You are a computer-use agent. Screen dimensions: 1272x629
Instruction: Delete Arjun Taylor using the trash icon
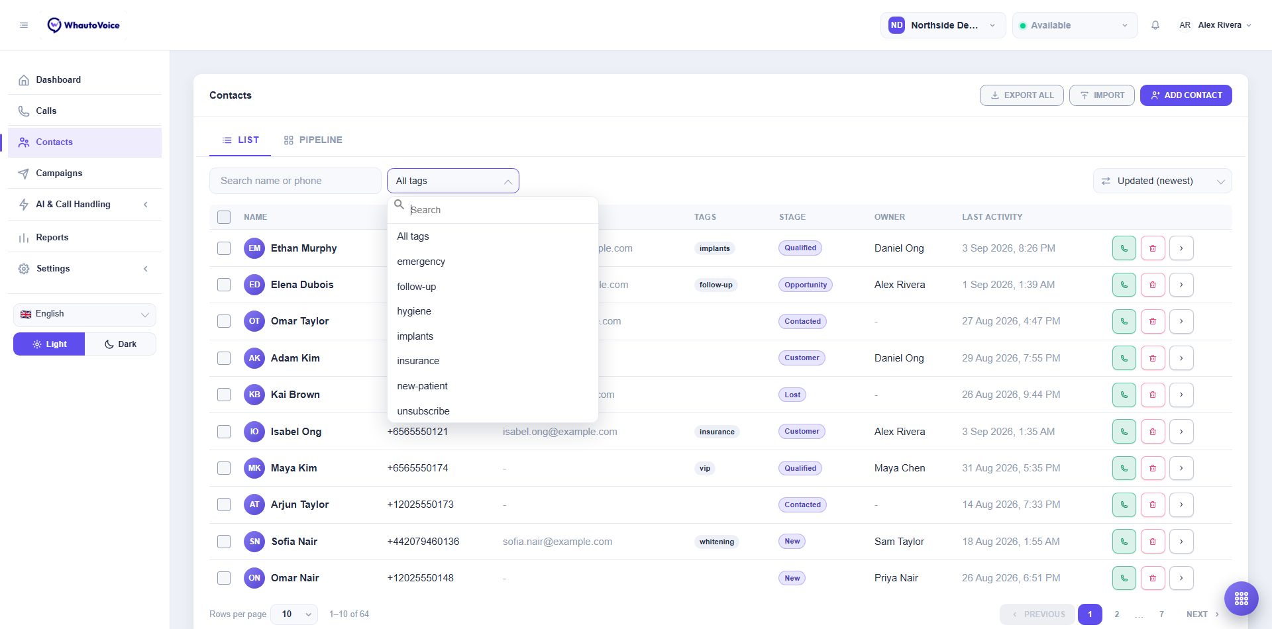pos(1153,505)
